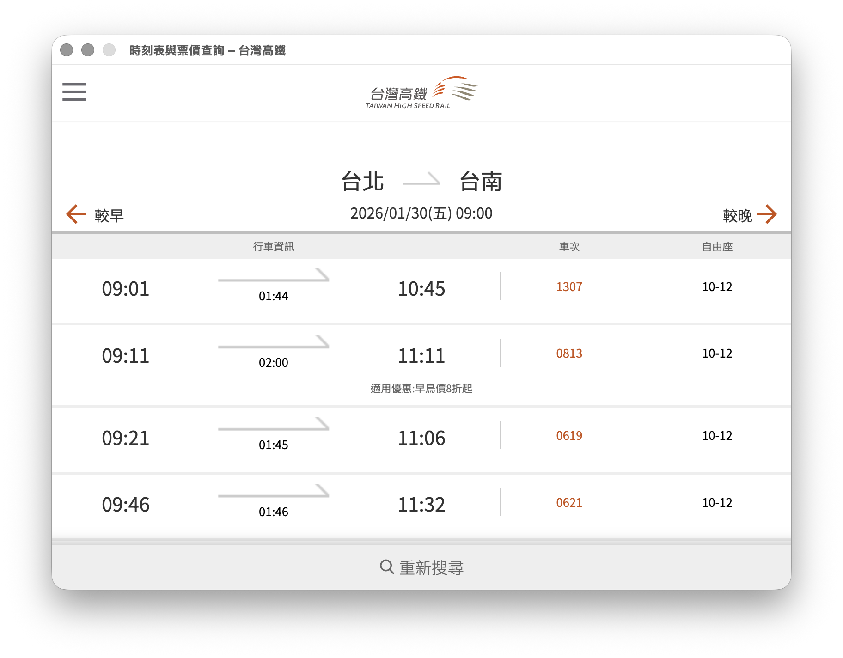The width and height of the screenshot is (843, 658).
Task: Select the 09:46 departure time
Action: pyautogui.click(x=126, y=505)
